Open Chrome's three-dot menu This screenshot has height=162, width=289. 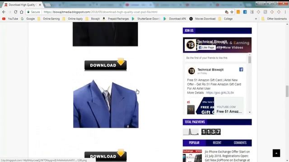click(285, 12)
